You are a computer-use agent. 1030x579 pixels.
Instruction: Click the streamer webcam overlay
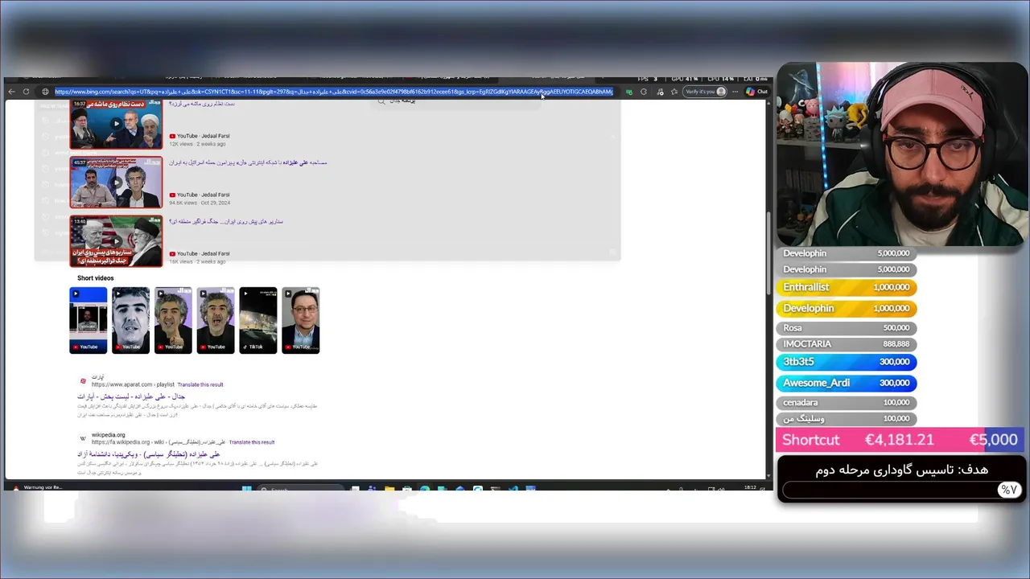[902, 154]
